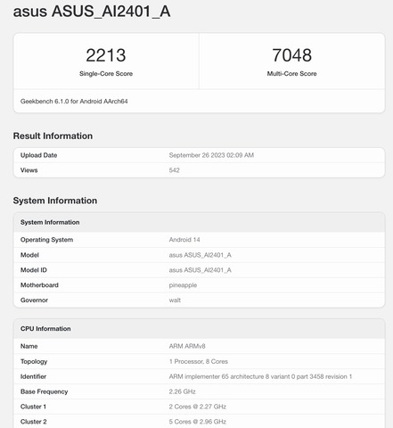Select the pineapple motherboard value
Image resolution: width=393 pixels, height=428 pixels.
(x=183, y=285)
